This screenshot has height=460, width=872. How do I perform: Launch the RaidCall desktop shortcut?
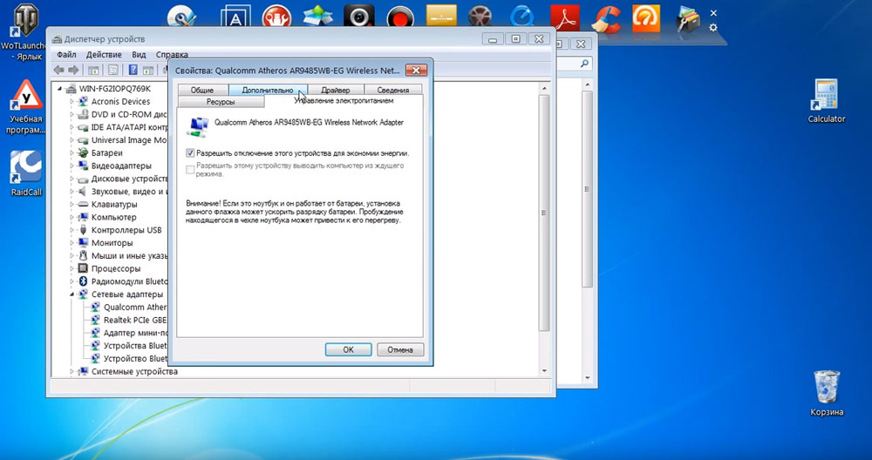pos(26,172)
